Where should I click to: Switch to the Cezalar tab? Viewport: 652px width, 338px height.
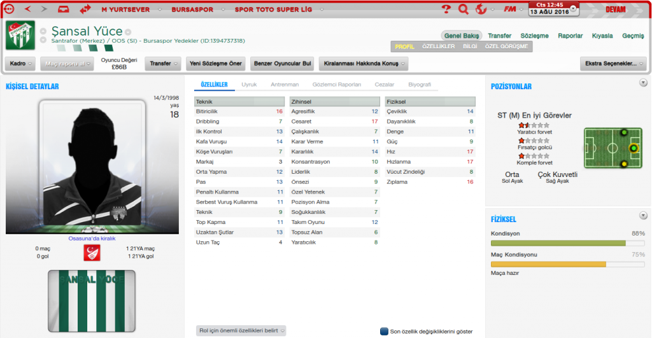click(x=384, y=85)
